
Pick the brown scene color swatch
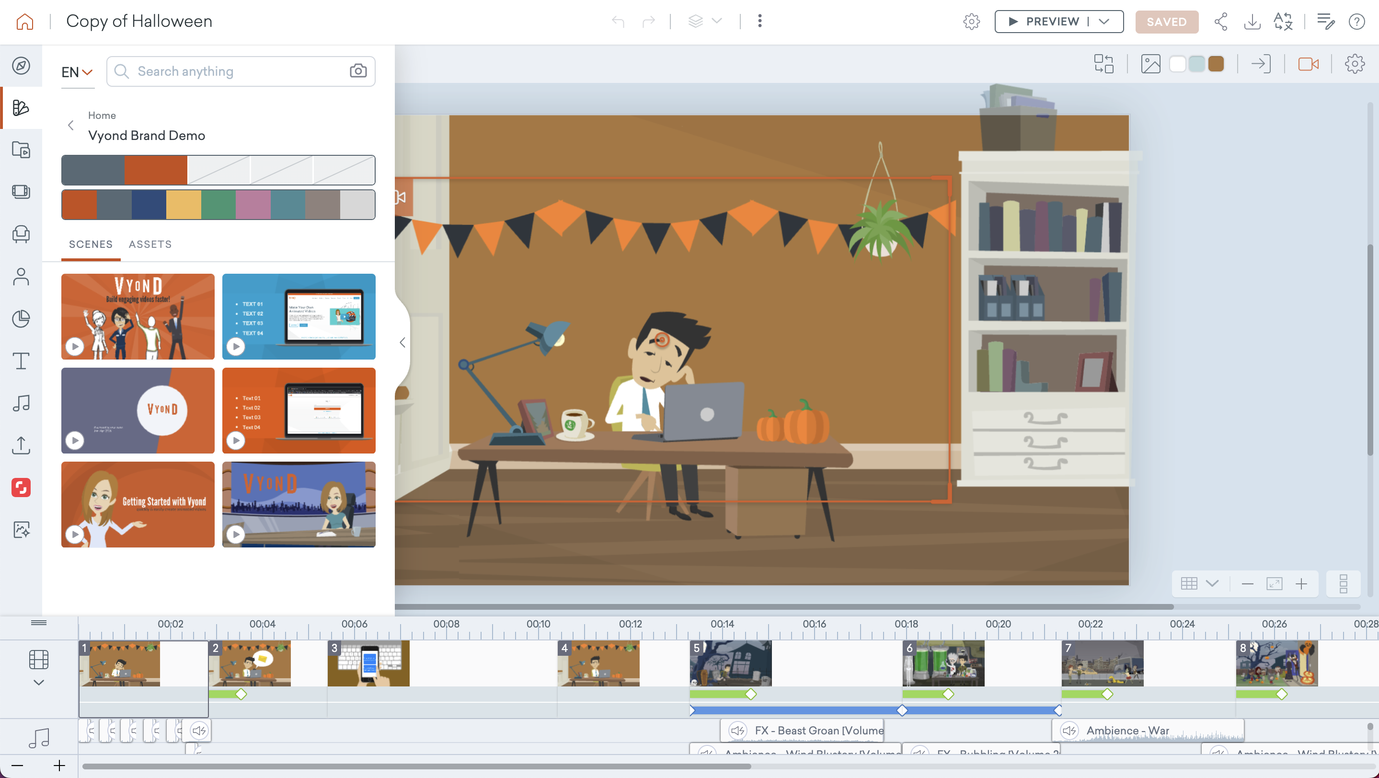click(x=1216, y=64)
